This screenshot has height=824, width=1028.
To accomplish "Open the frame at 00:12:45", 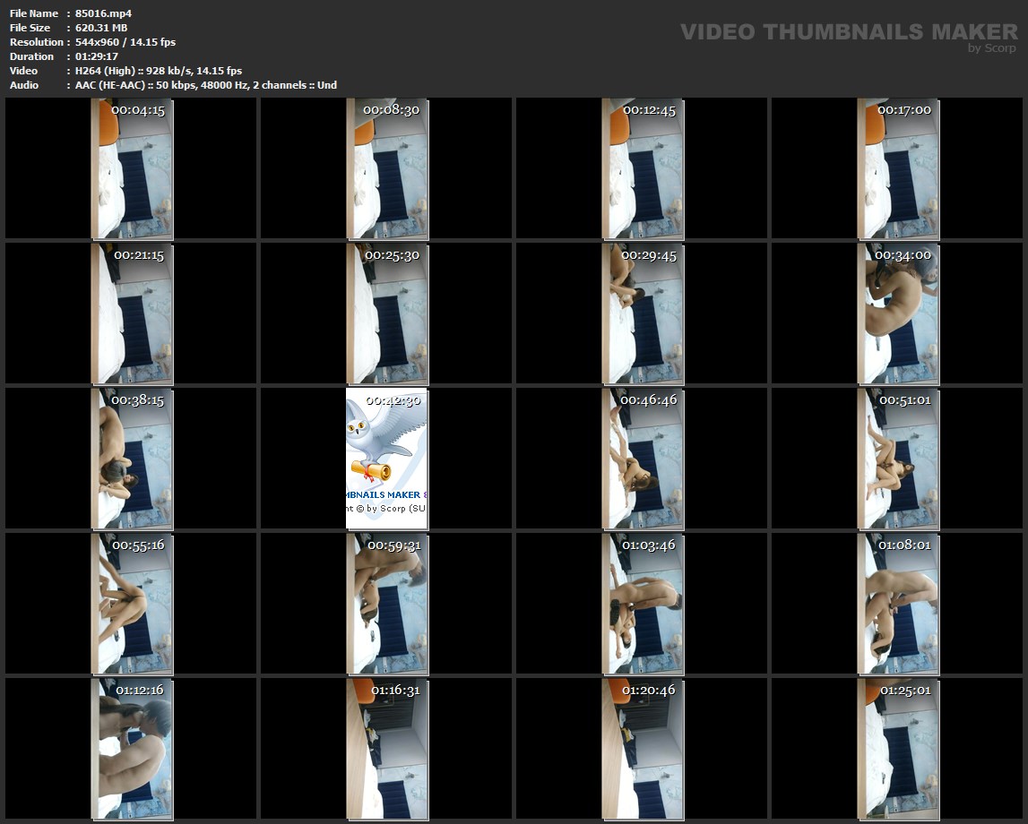I will (643, 170).
